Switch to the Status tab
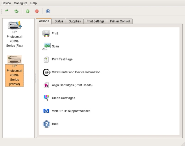 (x=59, y=21)
